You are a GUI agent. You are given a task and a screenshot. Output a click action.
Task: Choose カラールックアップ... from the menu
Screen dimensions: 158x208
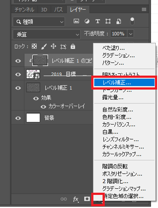point(124,154)
